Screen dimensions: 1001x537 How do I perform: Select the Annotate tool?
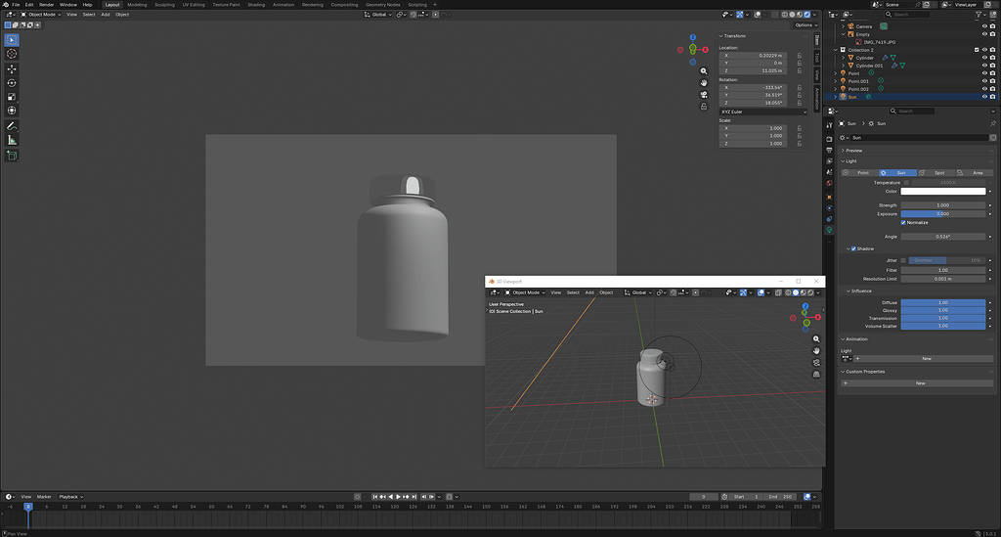12,126
